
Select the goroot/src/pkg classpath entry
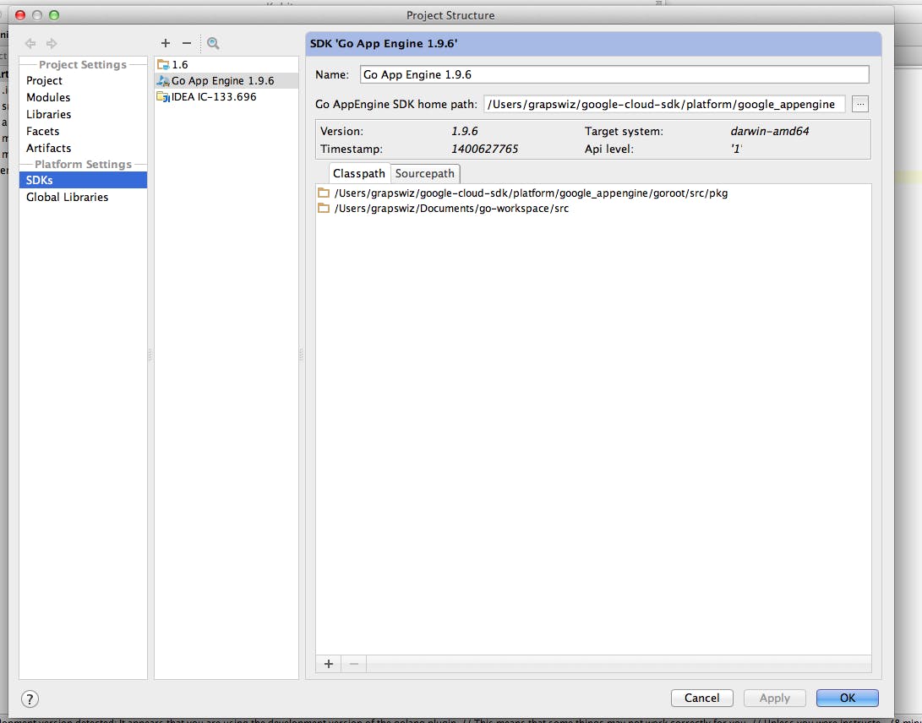pyautogui.click(x=593, y=193)
